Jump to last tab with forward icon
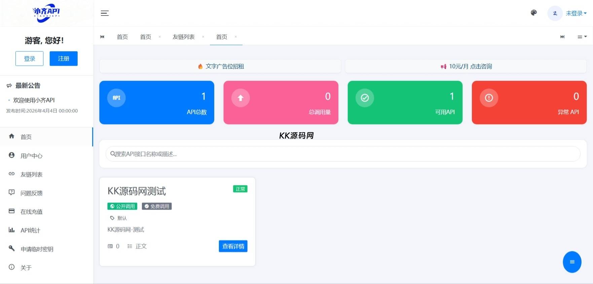 [562, 37]
